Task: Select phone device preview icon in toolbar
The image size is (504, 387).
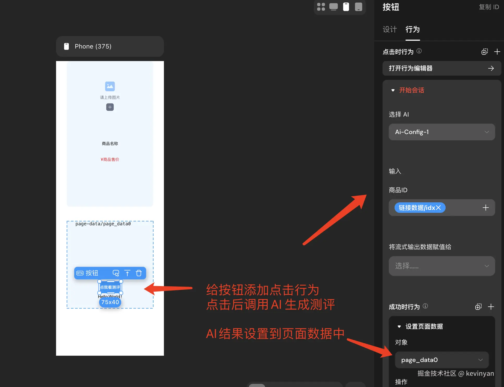Action: tap(346, 7)
